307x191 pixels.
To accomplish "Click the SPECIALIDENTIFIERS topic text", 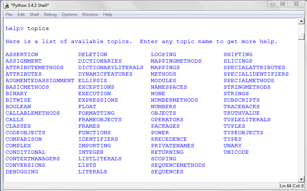I will [x=256, y=74].
